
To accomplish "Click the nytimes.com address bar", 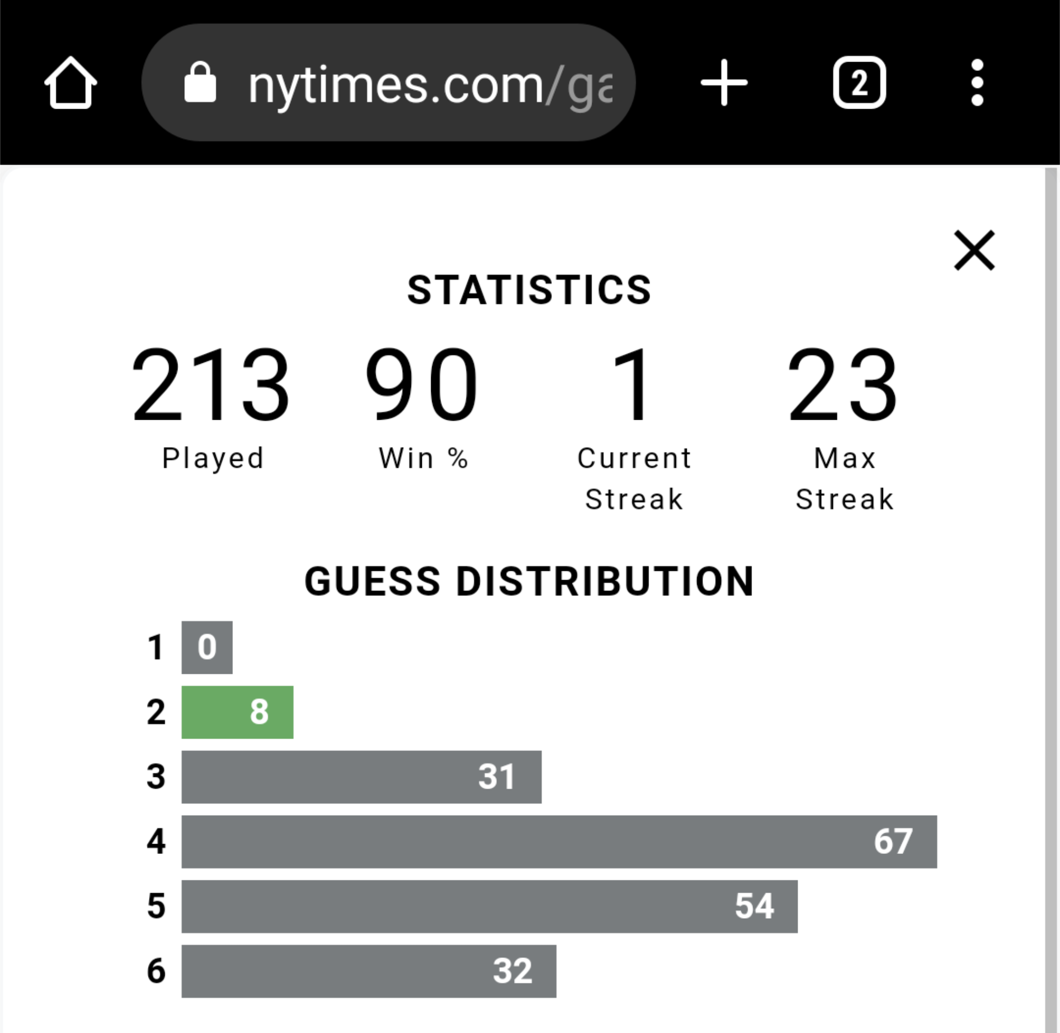I will (x=388, y=82).
